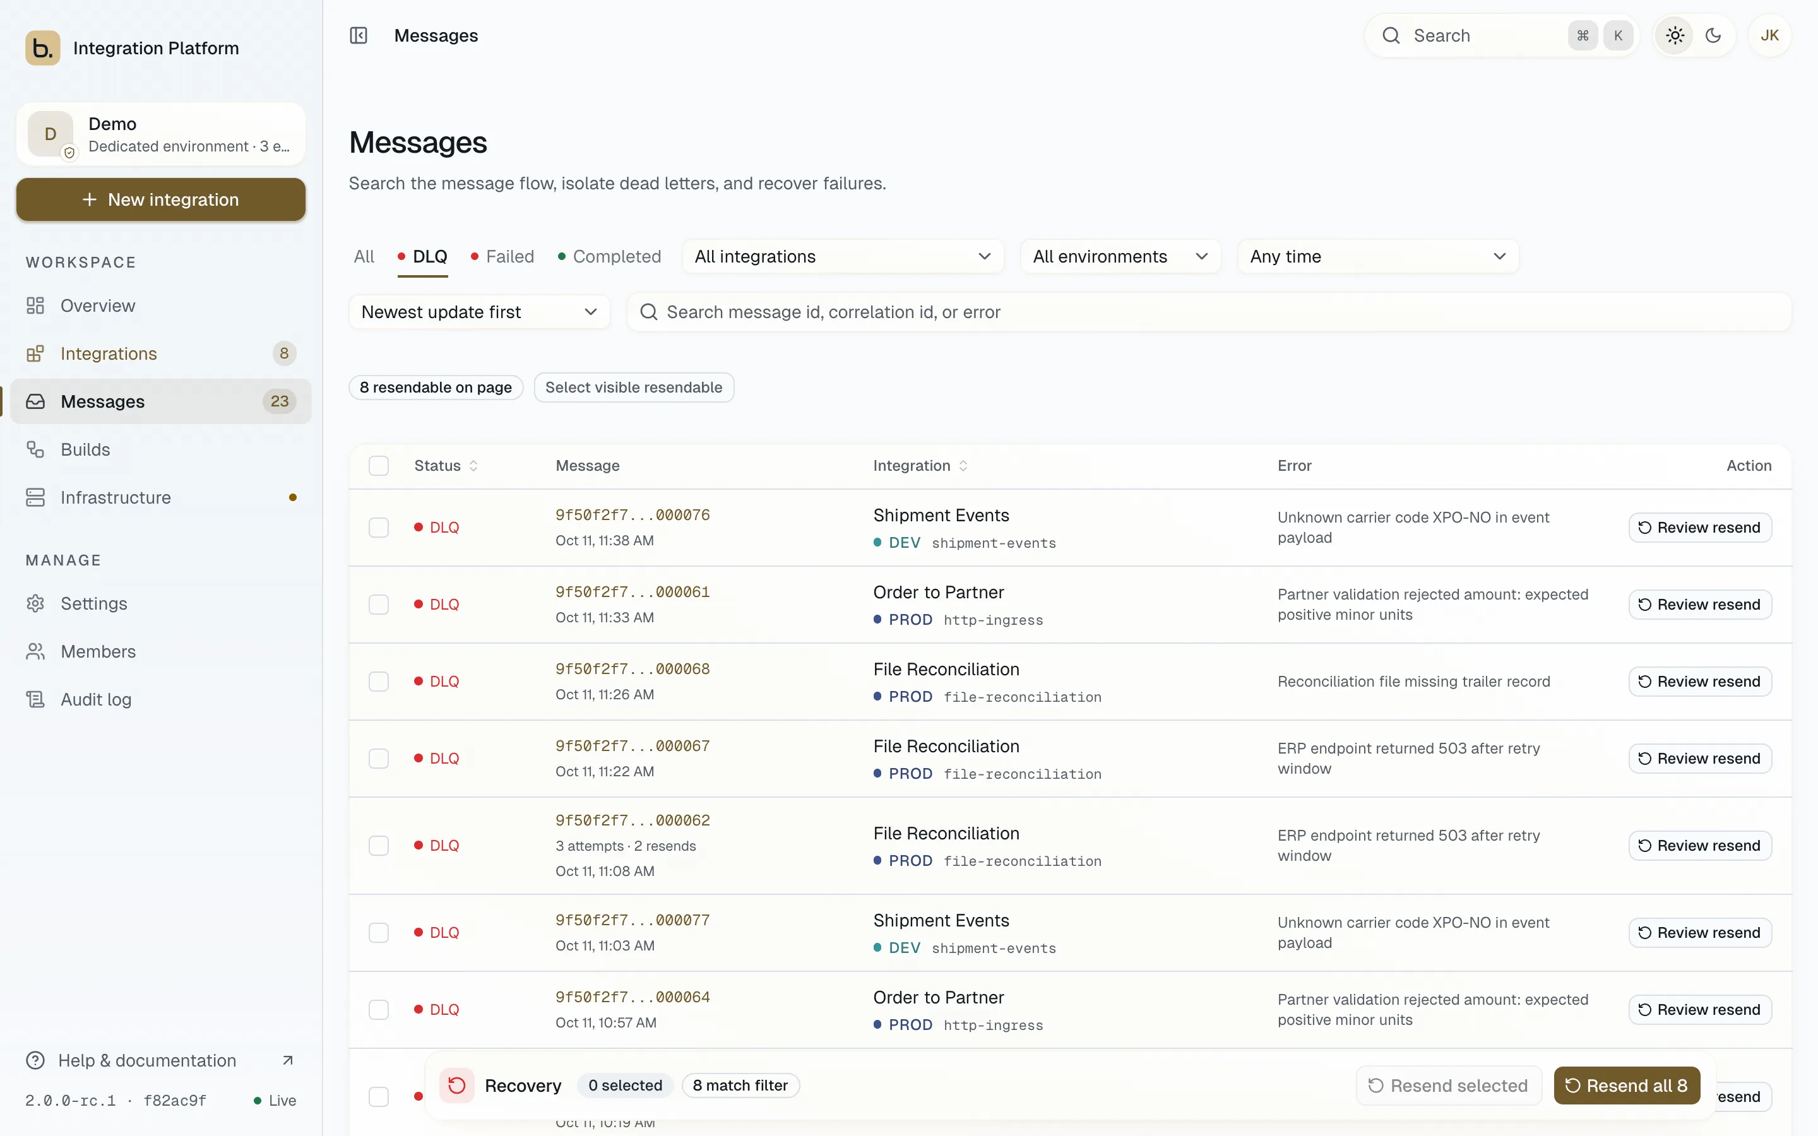The image size is (1818, 1136).
Task: Switch to dark theme moon icon
Action: (1713, 35)
